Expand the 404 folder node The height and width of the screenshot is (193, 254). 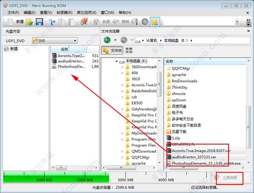[x=122, y=73]
